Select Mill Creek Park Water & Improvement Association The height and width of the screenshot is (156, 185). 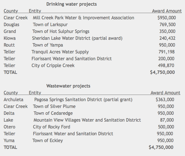86,18
